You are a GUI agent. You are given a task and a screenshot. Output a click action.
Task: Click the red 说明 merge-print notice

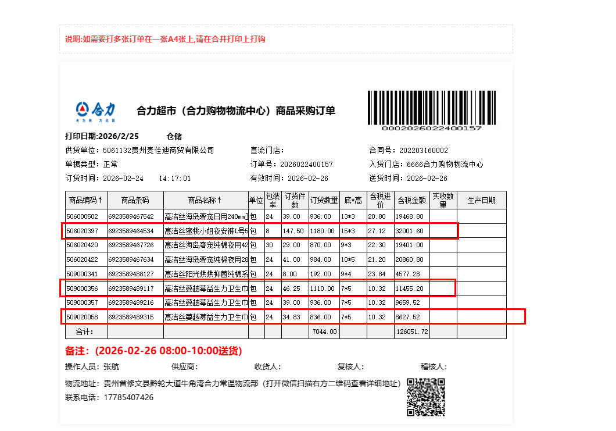165,39
